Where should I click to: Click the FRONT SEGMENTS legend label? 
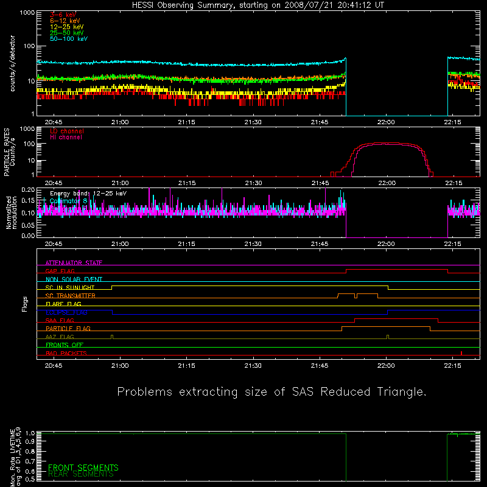(x=83, y=468)
